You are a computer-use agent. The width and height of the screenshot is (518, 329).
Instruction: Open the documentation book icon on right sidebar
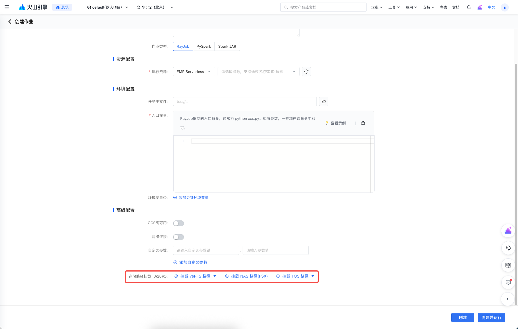508,265
